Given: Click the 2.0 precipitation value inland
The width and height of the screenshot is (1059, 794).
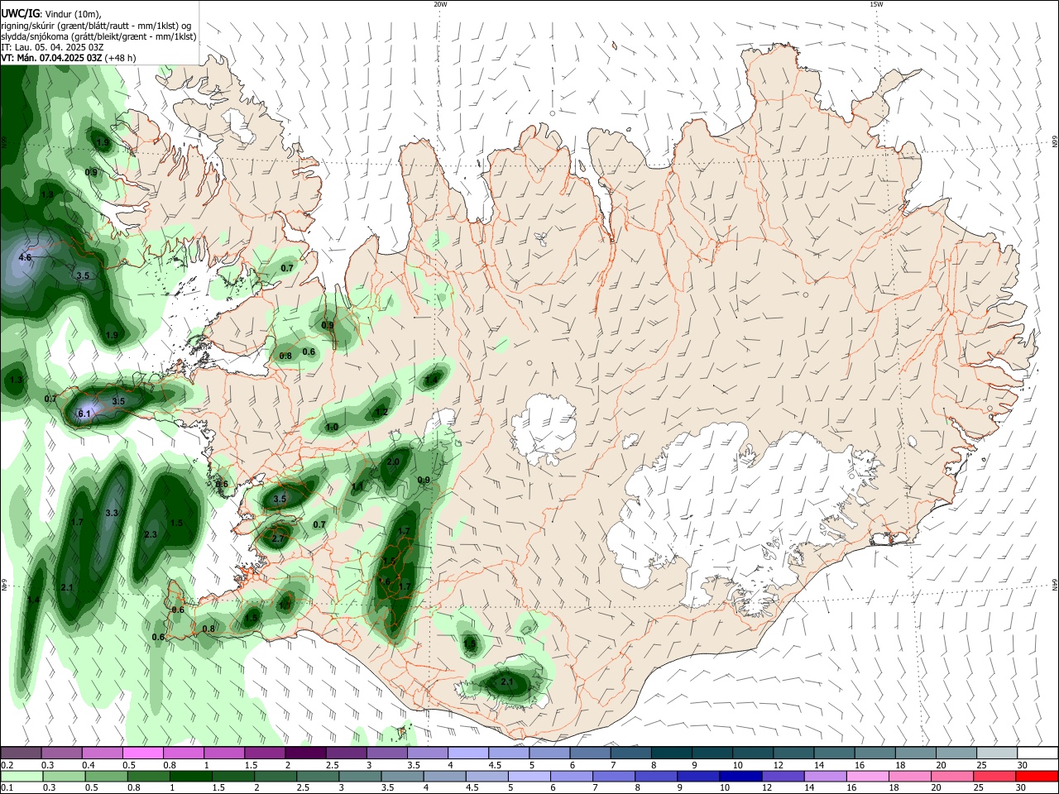Looking at the screenshot, I should [x=393, y=462].
